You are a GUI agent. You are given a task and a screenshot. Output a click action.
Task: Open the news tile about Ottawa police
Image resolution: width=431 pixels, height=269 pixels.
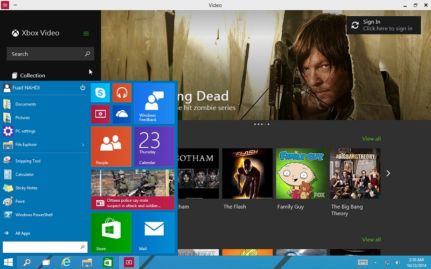133,189
